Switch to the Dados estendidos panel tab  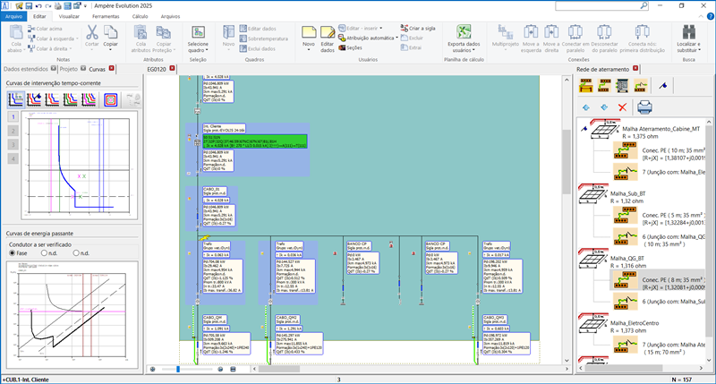26,69
